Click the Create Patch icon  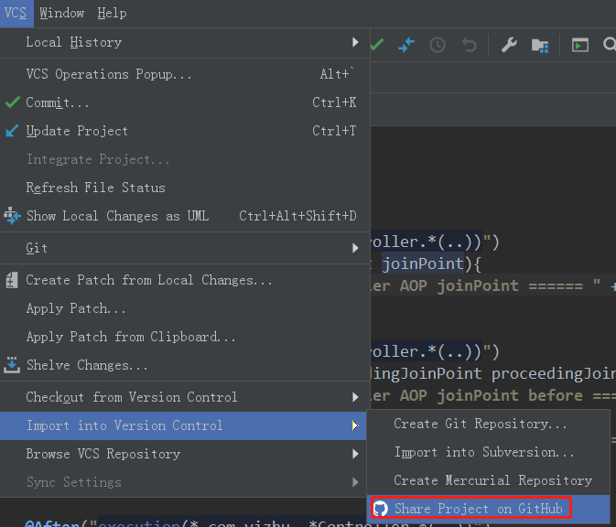click(12, 280)
